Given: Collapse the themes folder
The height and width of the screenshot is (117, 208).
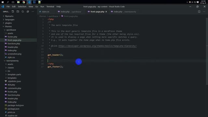Looking at the screenshot, I should [8, 27].
